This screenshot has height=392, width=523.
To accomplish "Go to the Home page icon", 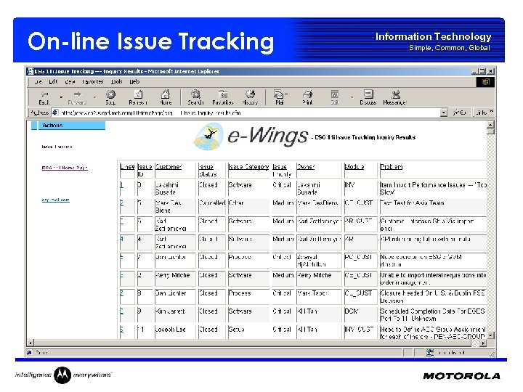I will pos(166,98).
